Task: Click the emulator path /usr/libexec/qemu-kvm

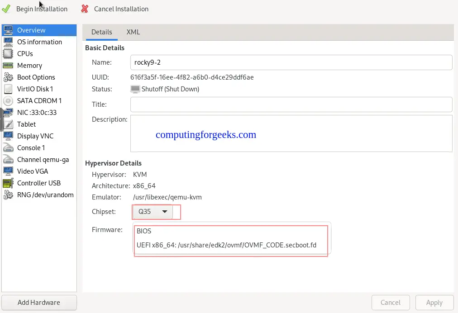Action: (x=167, y=197)
